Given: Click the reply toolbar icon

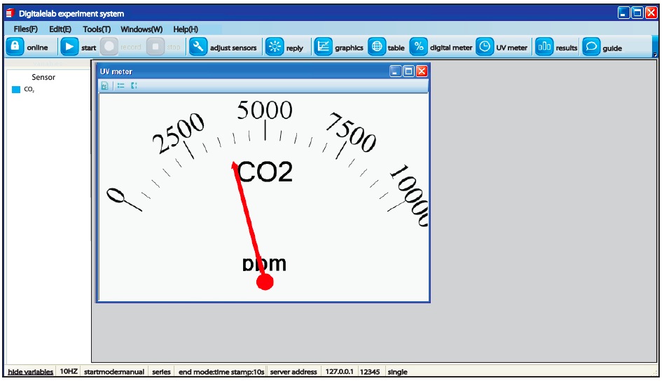Looking at the screenshot, I should point(275,47).
